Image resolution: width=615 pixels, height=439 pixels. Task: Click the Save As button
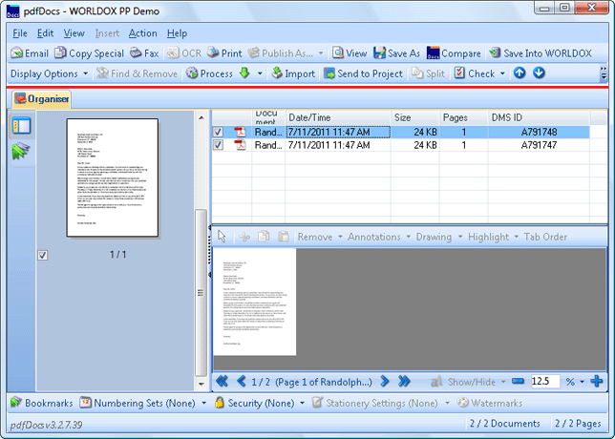pos(396,52)
